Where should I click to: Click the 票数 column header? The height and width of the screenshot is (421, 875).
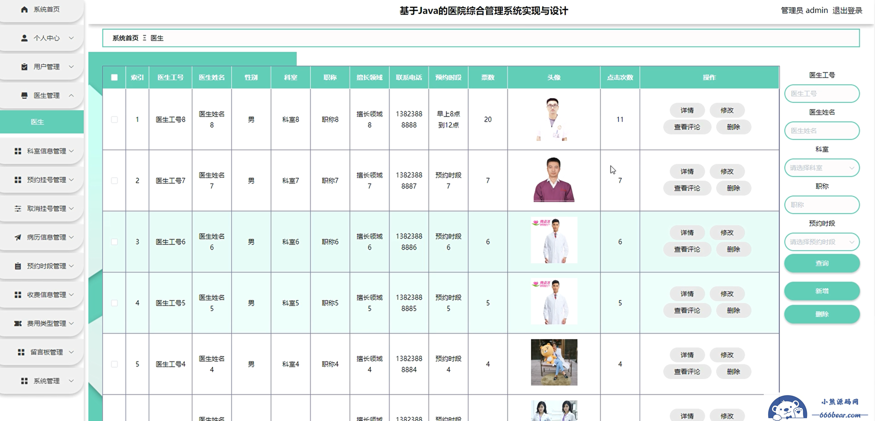click(488, 77)
